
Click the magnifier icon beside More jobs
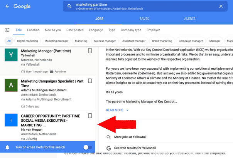click(x=109, y=137)
